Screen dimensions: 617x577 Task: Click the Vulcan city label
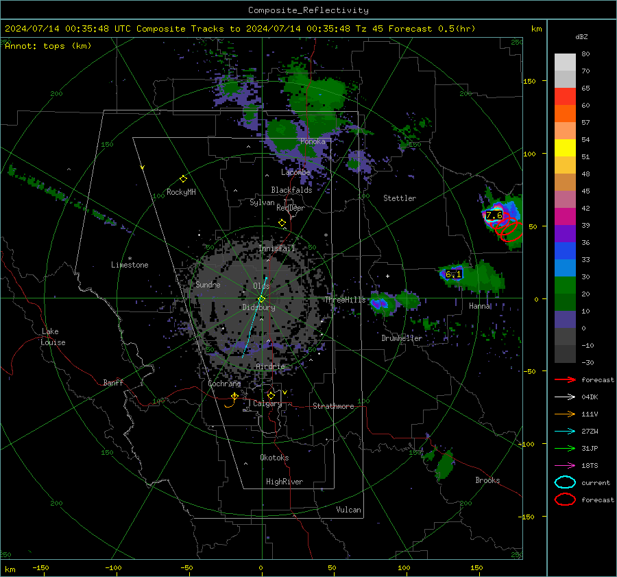pyautogui.click(x=348, y=510)
